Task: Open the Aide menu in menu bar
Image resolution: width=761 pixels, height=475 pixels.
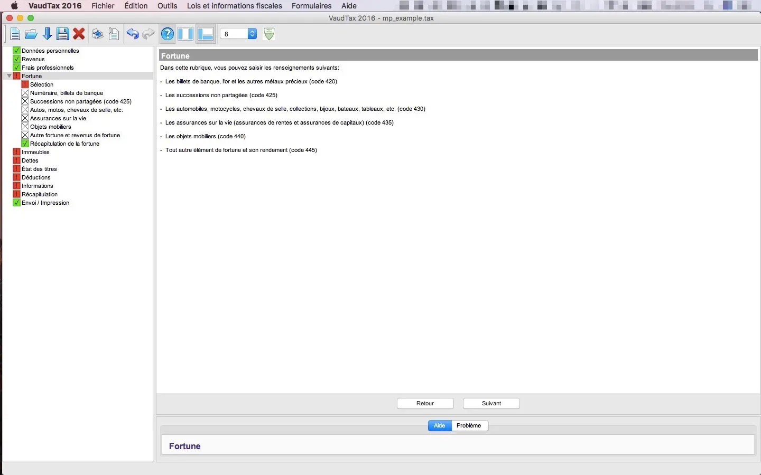Action: click(x=349, y=6)
